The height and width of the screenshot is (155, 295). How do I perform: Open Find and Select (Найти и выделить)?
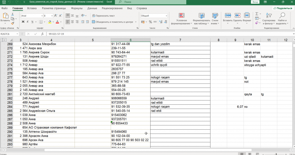click(x=282, y=18)
